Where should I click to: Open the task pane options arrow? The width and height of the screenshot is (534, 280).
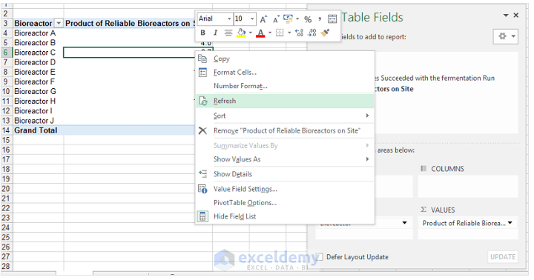506,16
